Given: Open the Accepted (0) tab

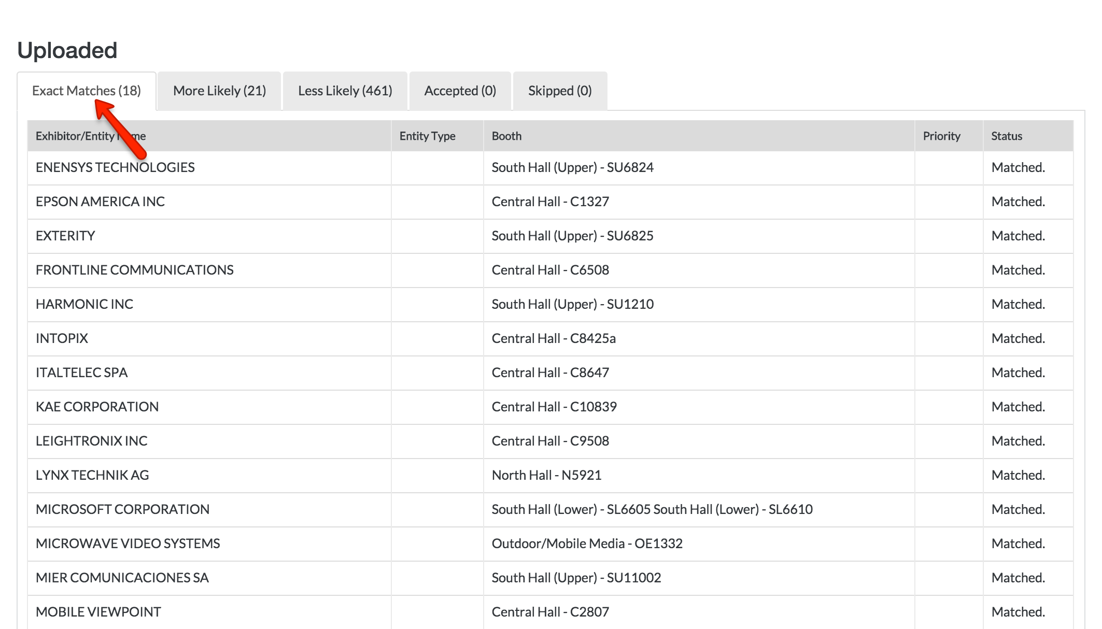Looking at the screenshot, I should pos(460,91).
